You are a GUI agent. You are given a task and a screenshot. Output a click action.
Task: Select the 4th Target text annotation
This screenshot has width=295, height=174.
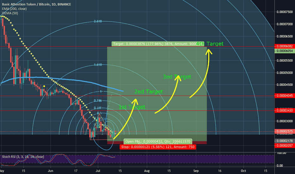tap(210, 44)
